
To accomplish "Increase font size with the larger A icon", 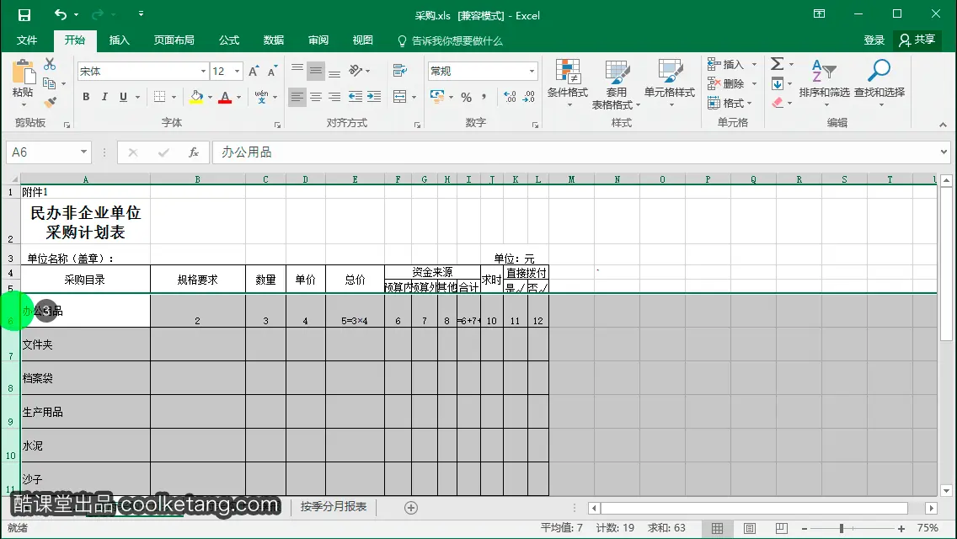I will point(254,72).
